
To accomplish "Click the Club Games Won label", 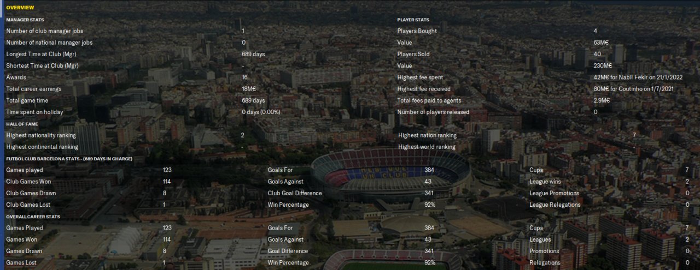I will [30, 182].
